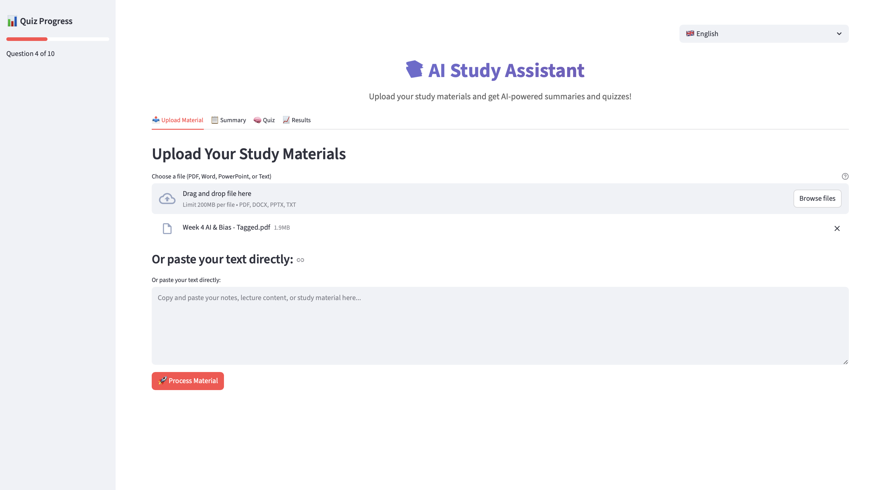The height and width of the screenshot is (490, 885).
Task: Click the UK flag icon
Action: pos(690,33)
